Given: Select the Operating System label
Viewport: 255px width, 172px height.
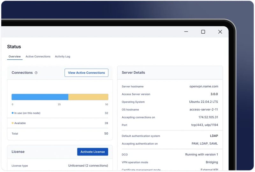Looking at the screenshot, I should click(133, 102).
